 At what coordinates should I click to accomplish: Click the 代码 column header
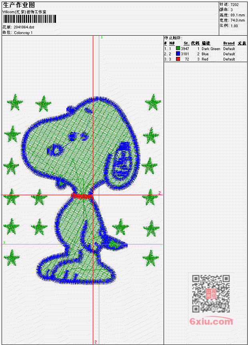[x=195, y=43]
